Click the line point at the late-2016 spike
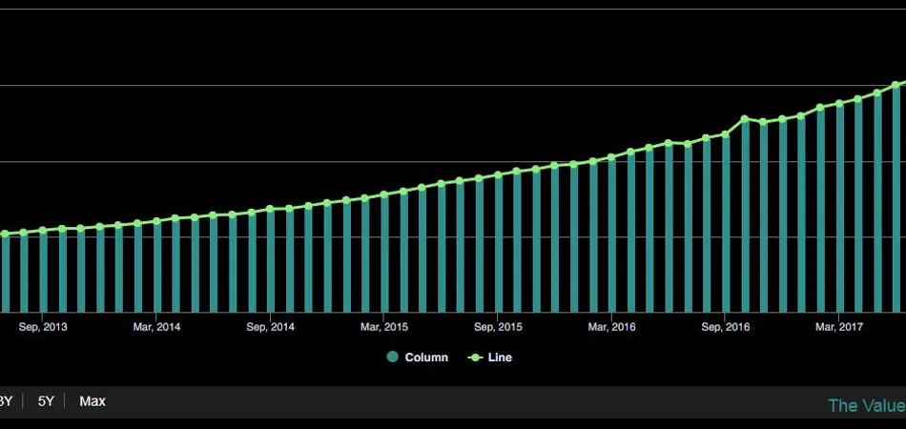The height and width of the screenshot is (429, 906). click(x=745, y=119)
